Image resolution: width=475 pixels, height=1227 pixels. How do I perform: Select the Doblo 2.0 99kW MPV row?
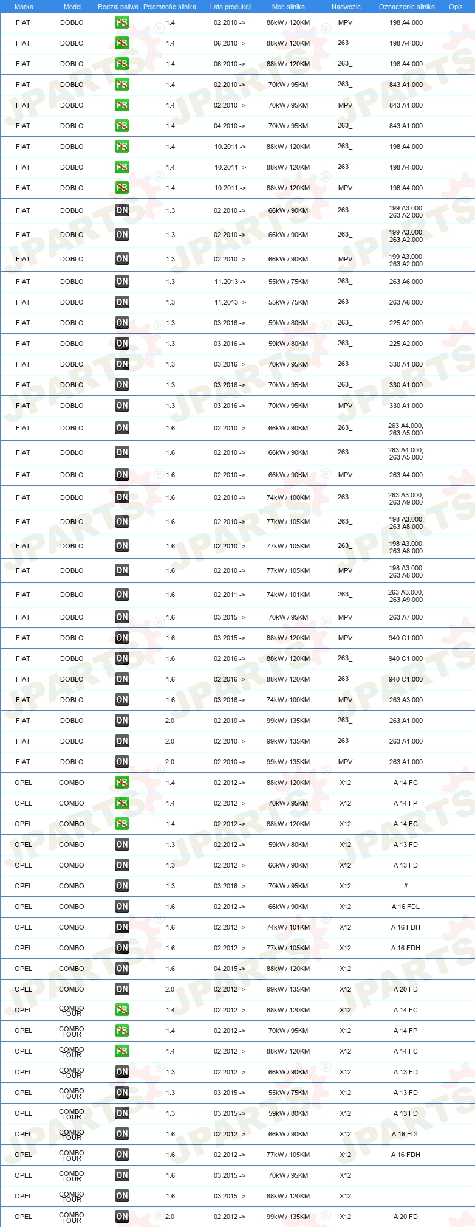point(237,762)
